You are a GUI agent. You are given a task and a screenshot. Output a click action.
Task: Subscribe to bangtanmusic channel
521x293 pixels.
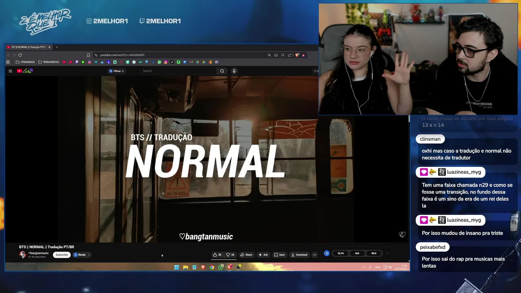tap(62, 255)
